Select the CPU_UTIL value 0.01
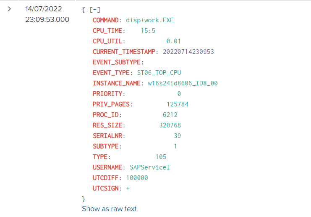The width and height of the screenshot is (311, 217). point(173,41)
